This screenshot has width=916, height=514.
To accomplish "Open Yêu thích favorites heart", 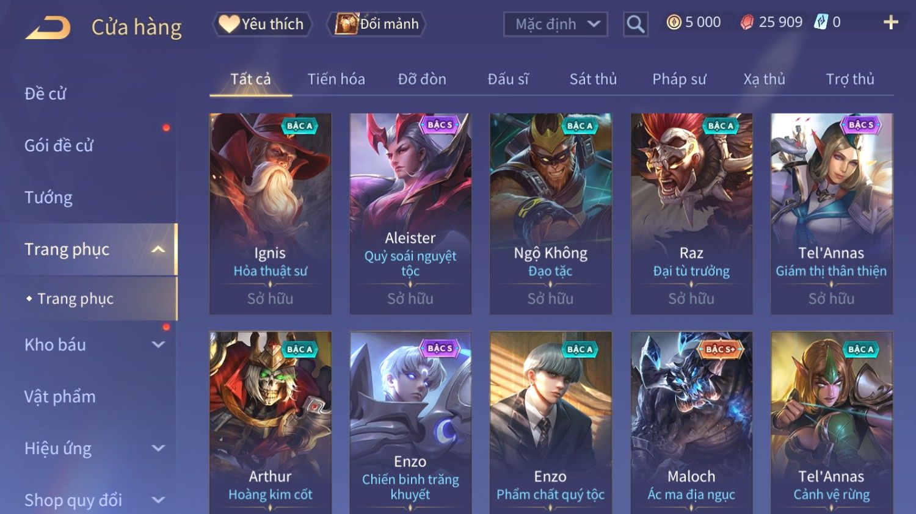I will [x=262, y=24].
